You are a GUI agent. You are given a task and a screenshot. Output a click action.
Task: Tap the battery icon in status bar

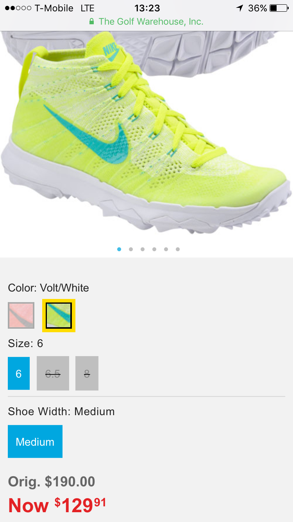(x=279, y=8)
